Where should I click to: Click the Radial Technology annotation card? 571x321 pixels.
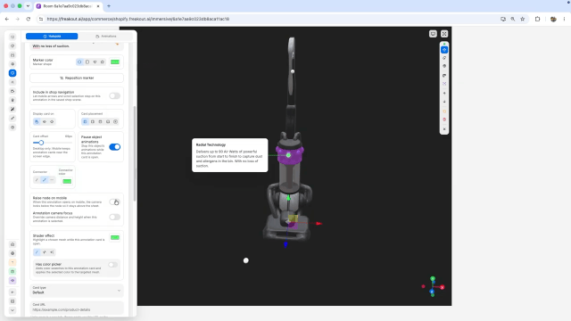click(230, 155)
